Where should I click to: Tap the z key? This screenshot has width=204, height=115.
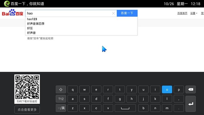click(73, 108)
